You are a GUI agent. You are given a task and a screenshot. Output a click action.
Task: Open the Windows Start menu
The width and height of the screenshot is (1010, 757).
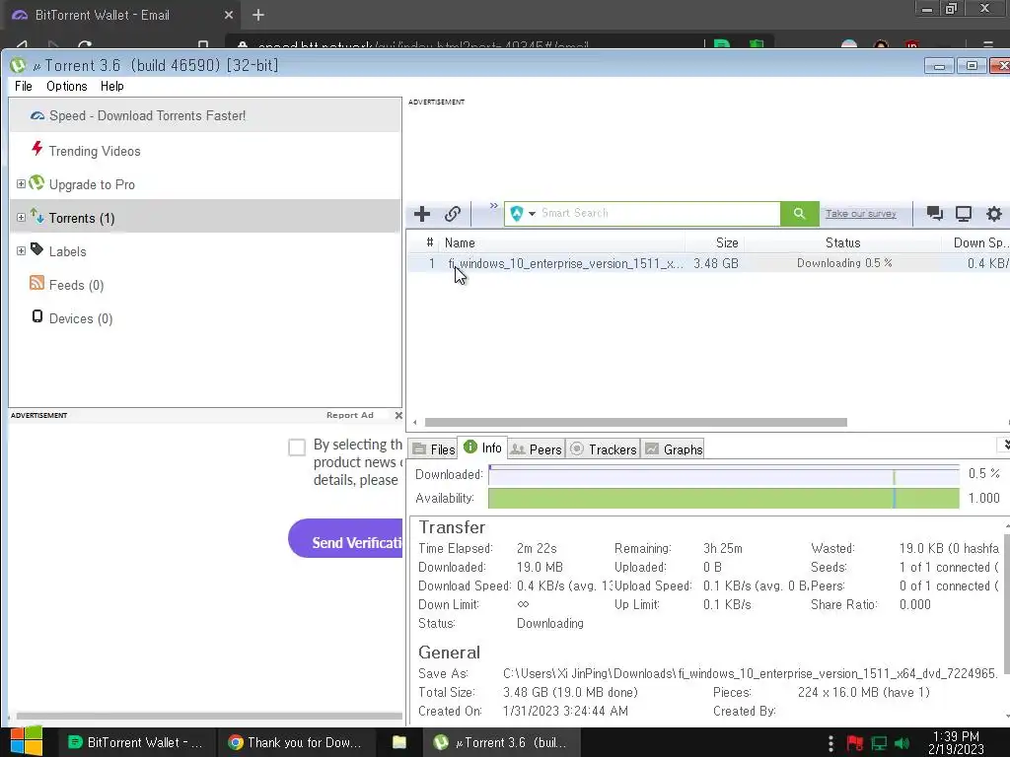pyautogui.click(x=27, y=741)
